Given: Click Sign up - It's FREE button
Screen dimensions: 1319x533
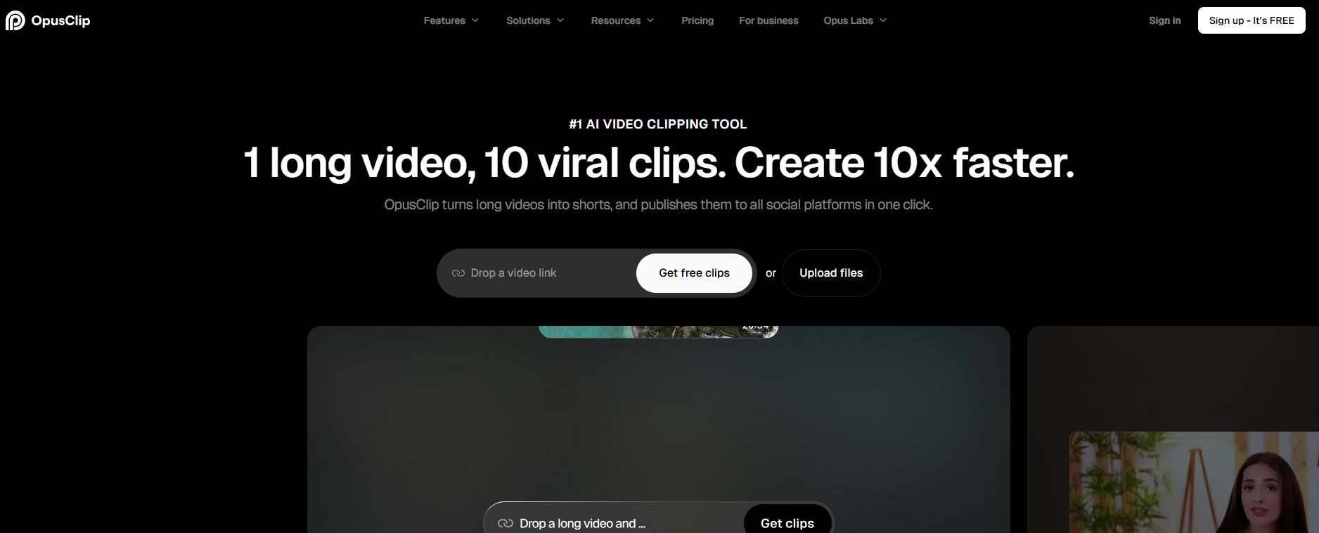Looking at the screenshot, I should 1252,20.
